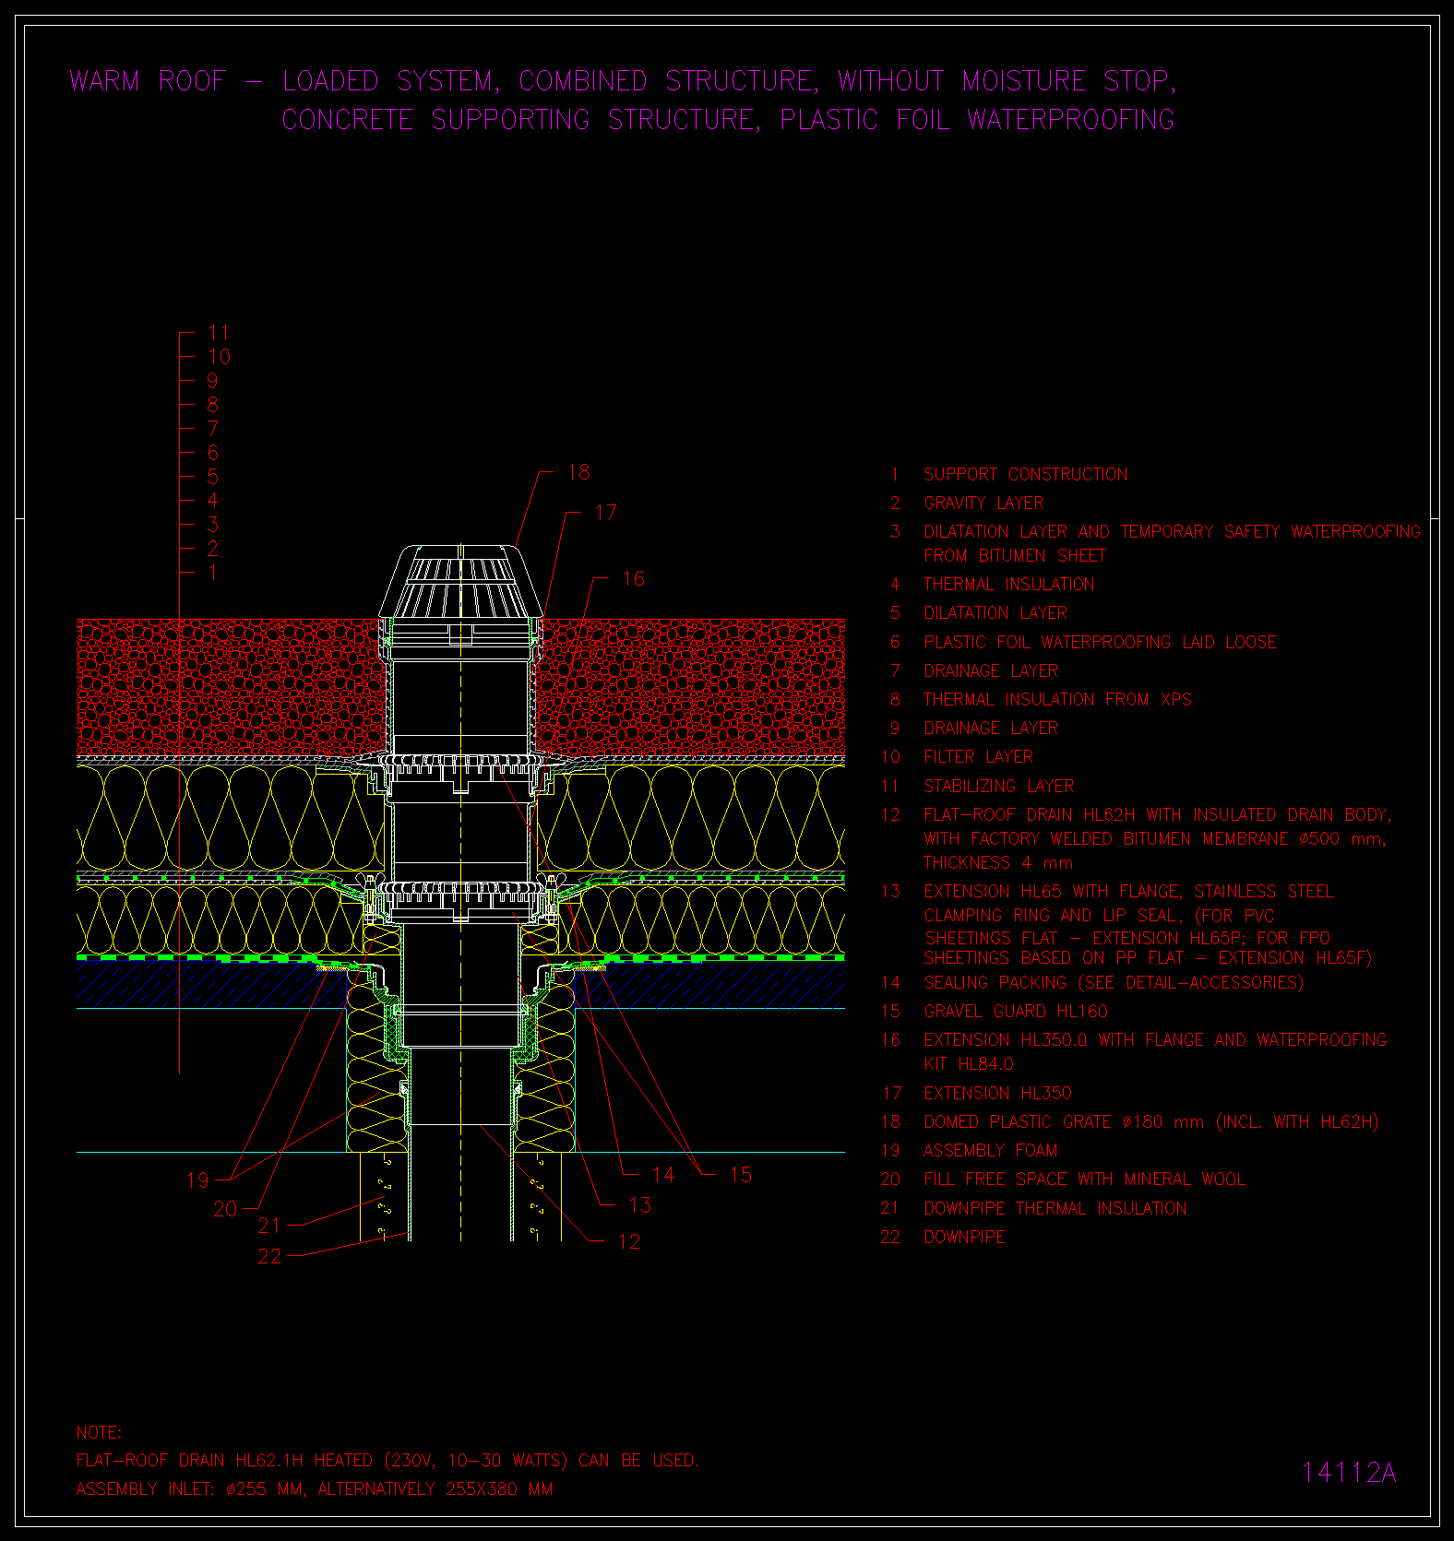
Task: Click the note line 'FLAT-ROOF DRAIN HL62.1H HEATED'
Action: [x=387, y=1461]
